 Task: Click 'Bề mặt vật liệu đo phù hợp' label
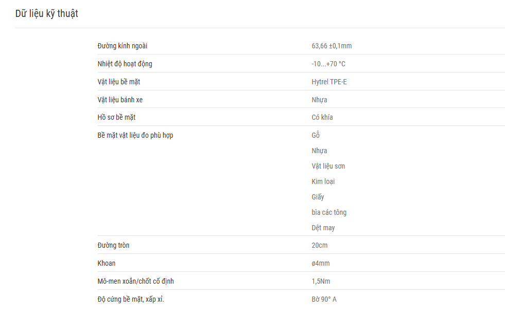[x=135, y=135]
